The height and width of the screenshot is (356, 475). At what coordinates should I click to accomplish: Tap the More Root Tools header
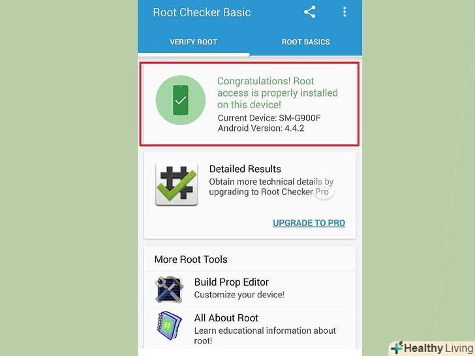(191, 260)
